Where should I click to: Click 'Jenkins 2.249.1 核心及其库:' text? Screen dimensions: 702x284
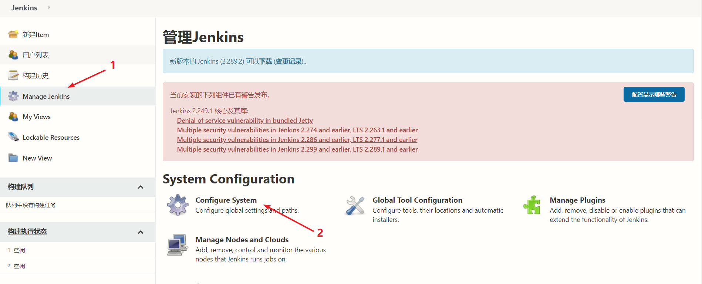(x=209, y=111)
